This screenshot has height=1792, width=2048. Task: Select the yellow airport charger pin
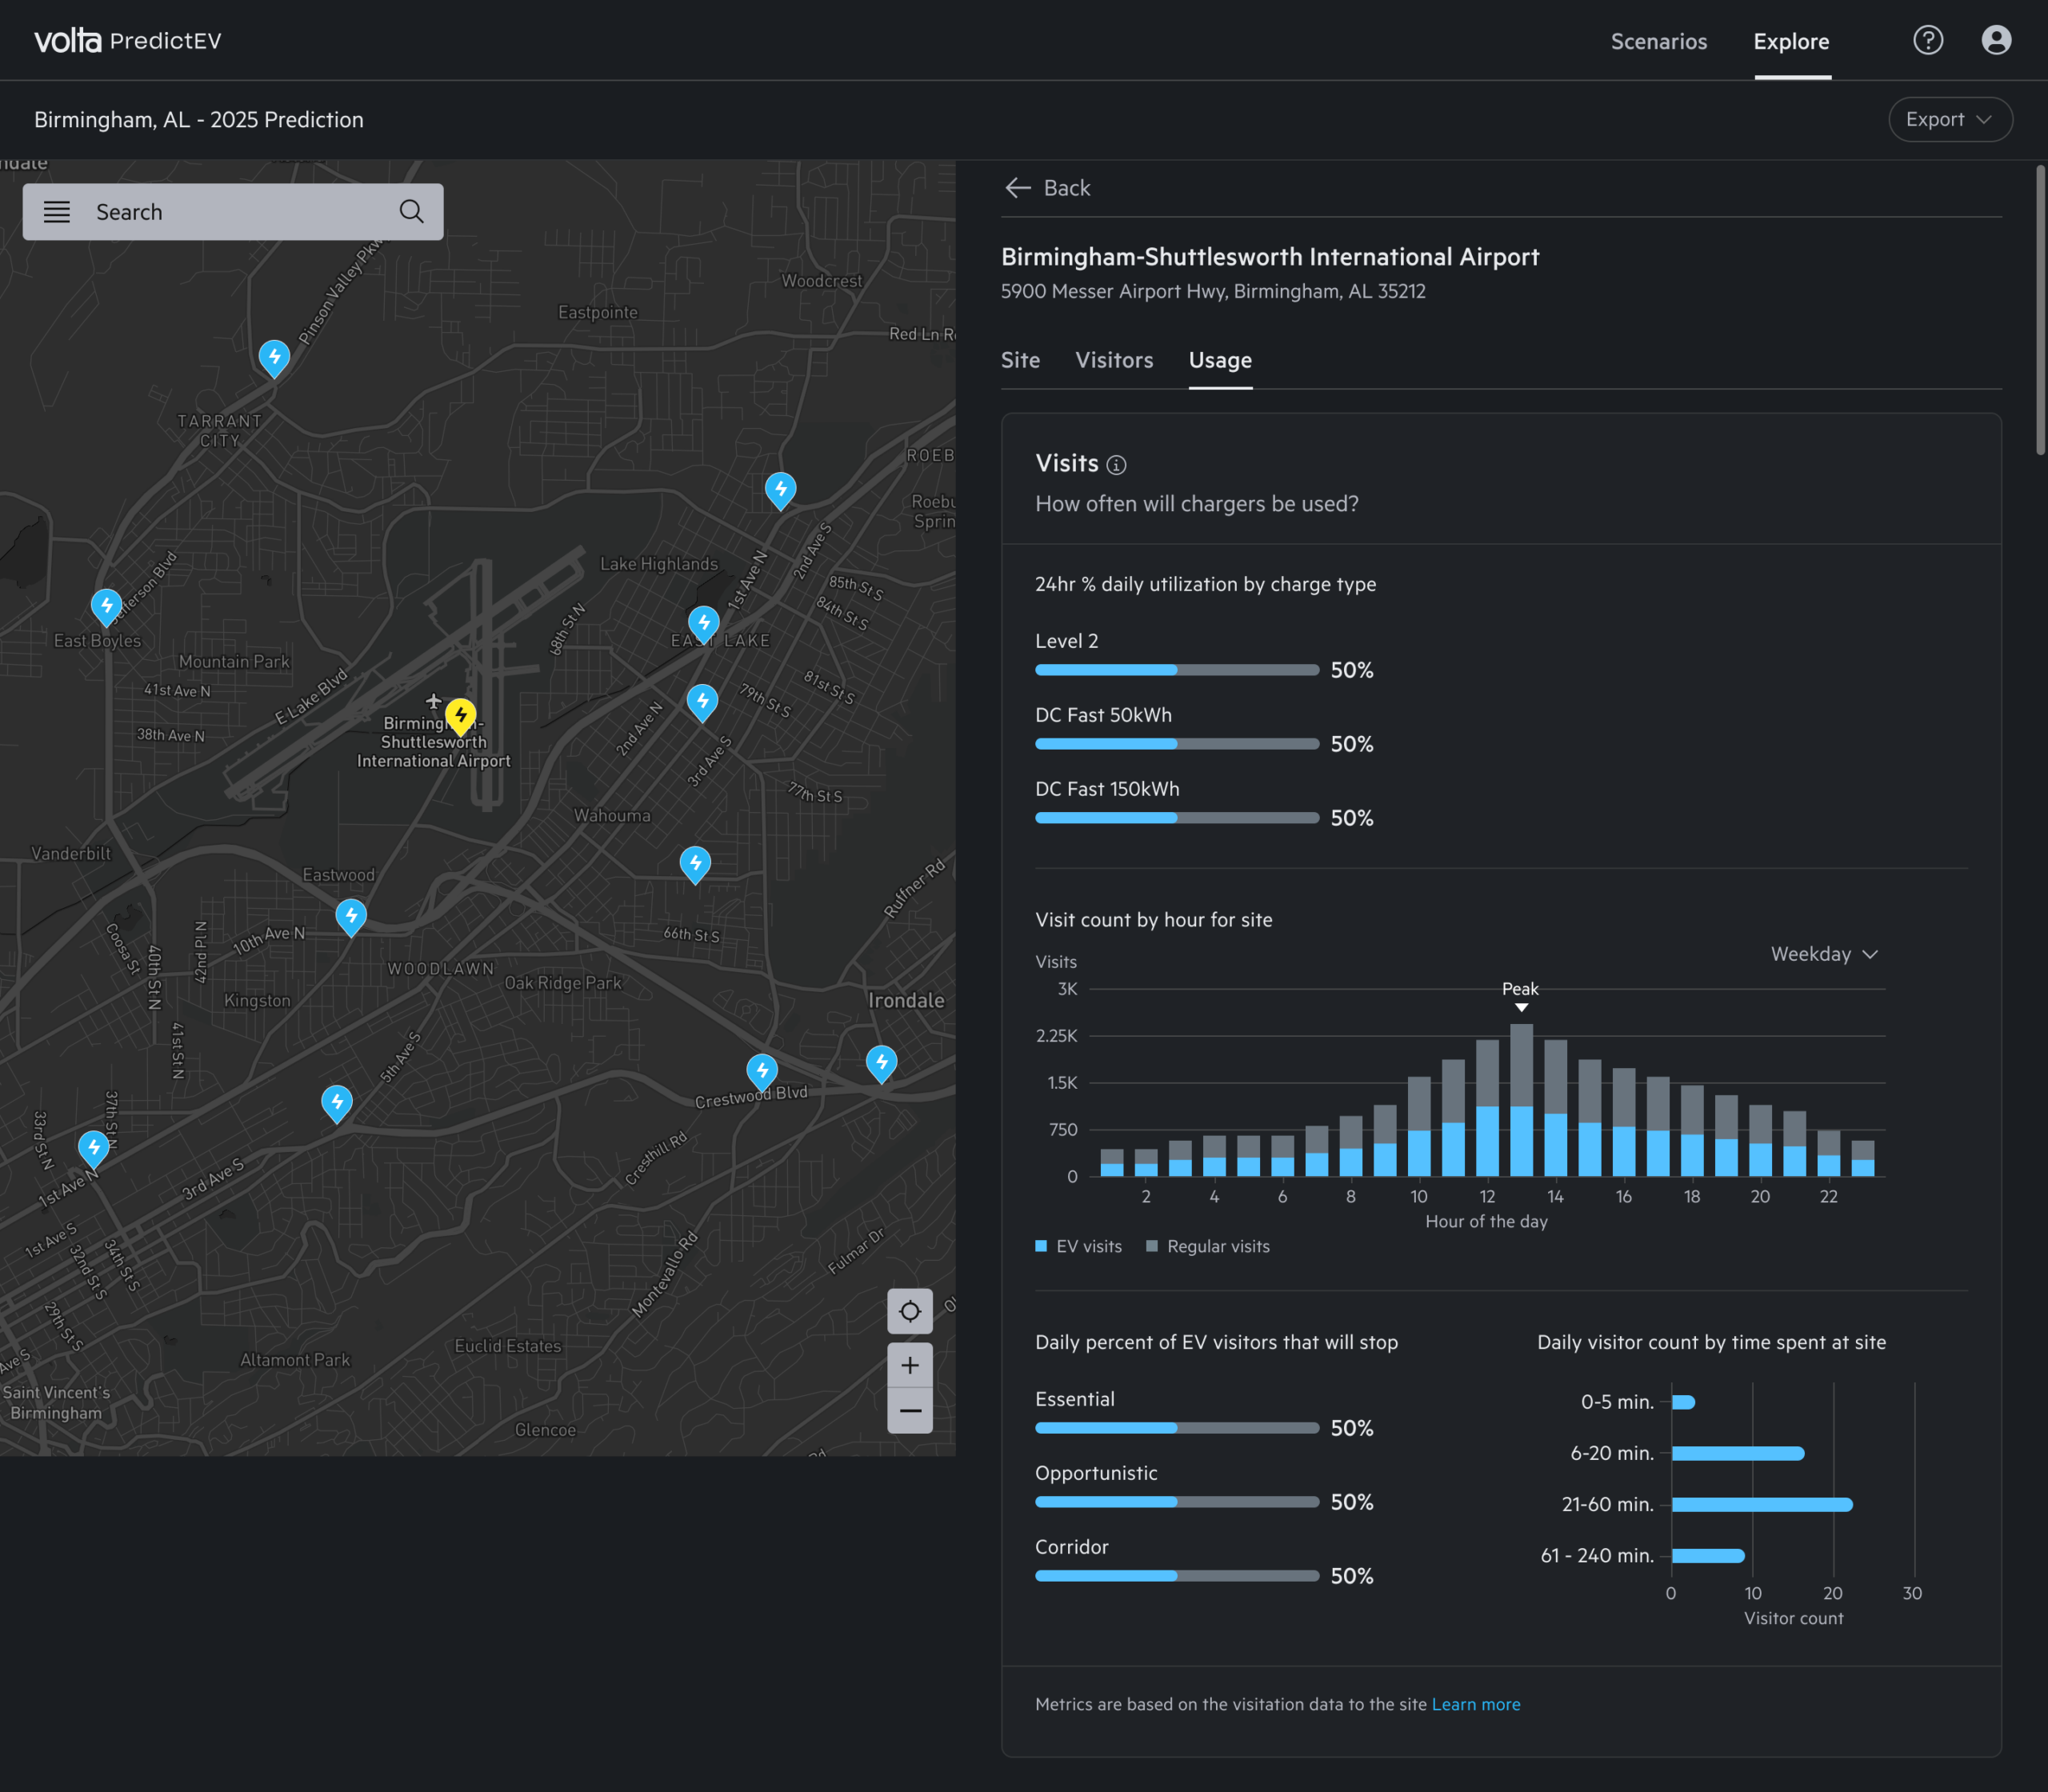[460, 717]
